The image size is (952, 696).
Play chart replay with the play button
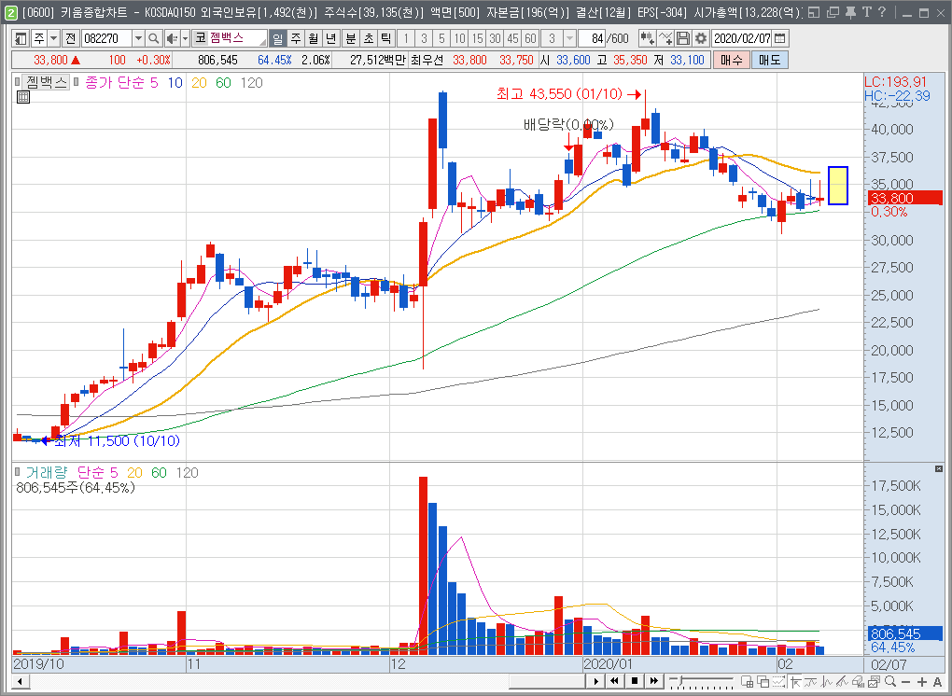pos(596,681)
